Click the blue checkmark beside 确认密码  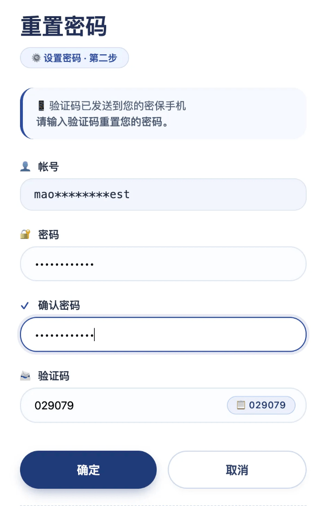(x=24, y=305)
